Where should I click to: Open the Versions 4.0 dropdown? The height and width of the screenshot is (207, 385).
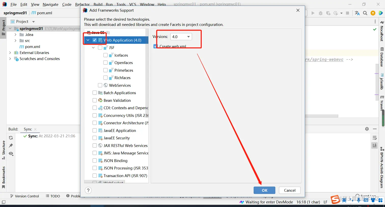(x=181, y=37)
